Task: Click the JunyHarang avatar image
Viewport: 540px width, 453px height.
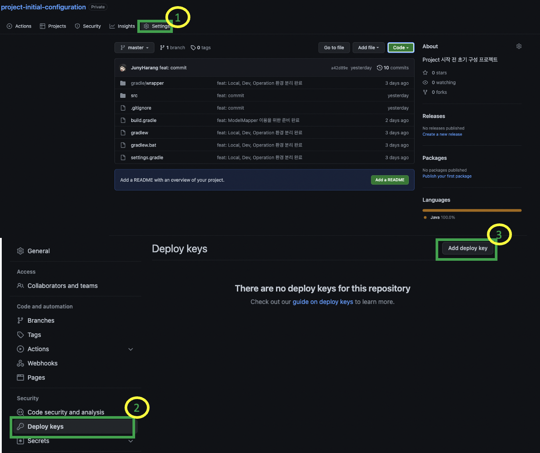Action: (x=123, y=68)
